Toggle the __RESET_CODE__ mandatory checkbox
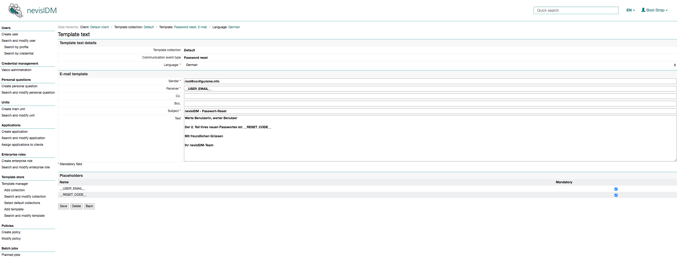 click(616, 195)
